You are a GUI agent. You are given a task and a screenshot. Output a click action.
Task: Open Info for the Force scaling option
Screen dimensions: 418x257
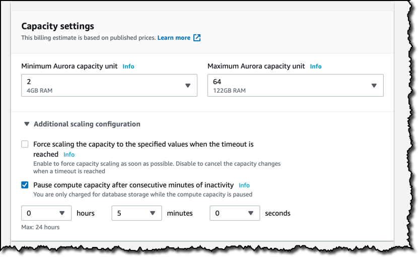[x=69, y=154]
